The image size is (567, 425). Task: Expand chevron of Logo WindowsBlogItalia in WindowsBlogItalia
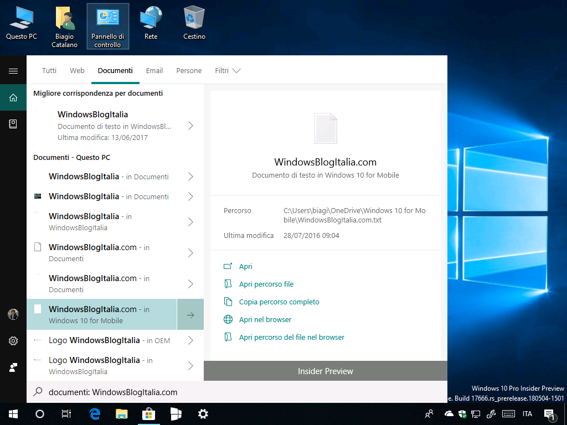190,366
